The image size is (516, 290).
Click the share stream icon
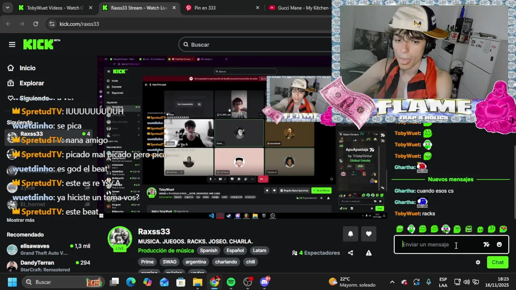tap(350, 253)
